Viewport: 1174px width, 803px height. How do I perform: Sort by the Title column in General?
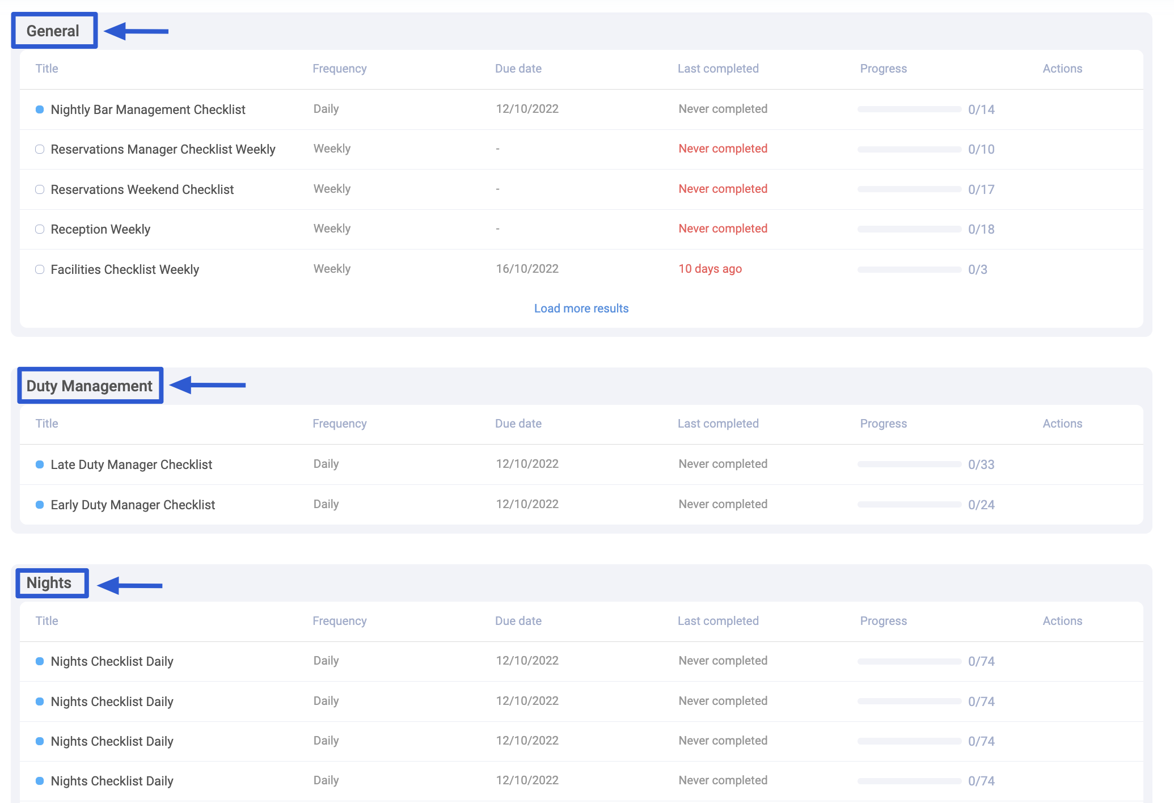[x=47, y=68]
